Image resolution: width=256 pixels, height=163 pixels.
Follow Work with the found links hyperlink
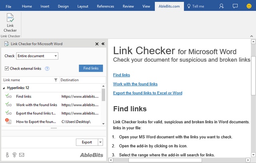point(135,84)
